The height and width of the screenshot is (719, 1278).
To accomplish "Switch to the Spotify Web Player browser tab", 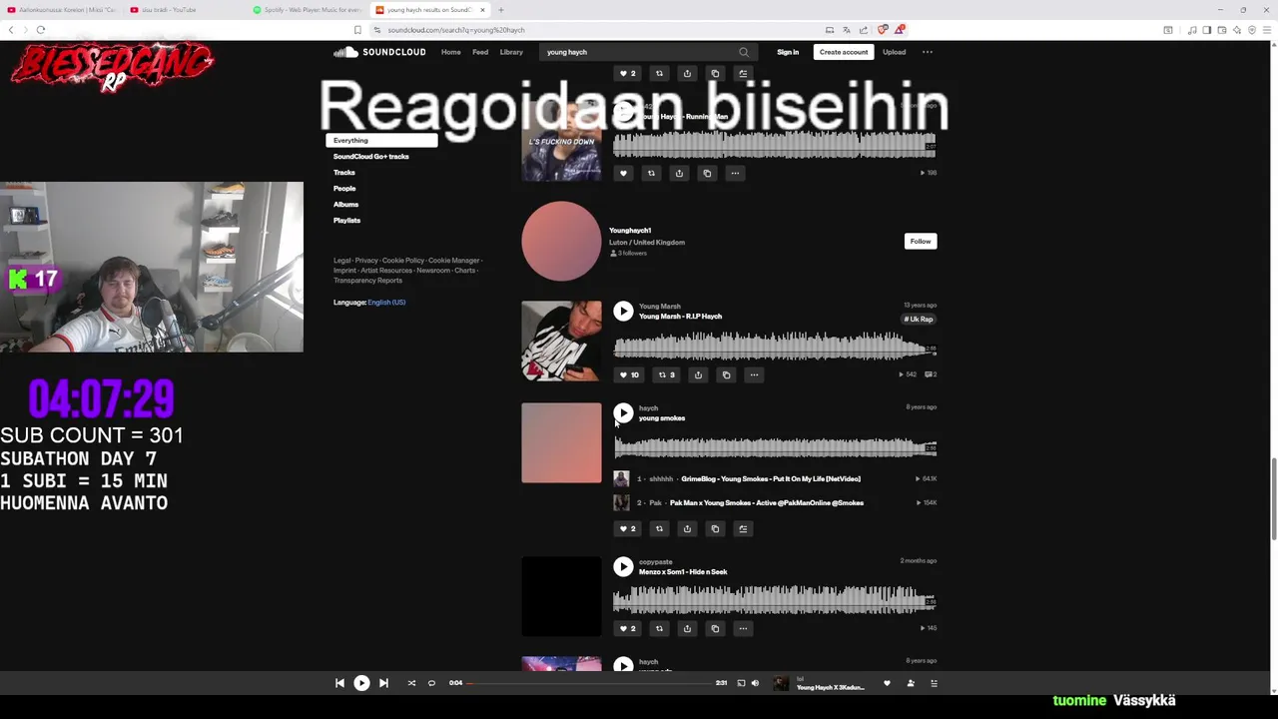I will [x=308, y=10].
